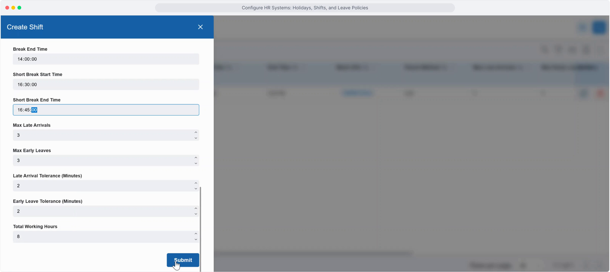Increase Max Late Arrivals with up arrow
The height and width of the screenshot is (272, 610).
(x=196, y=132)
